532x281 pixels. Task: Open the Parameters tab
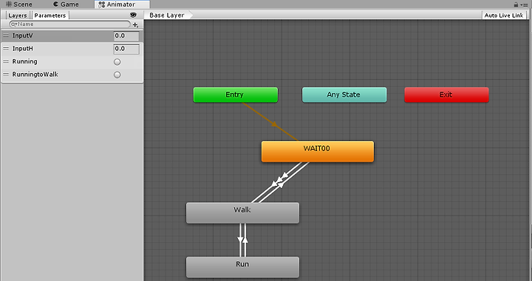coord(50,15)
